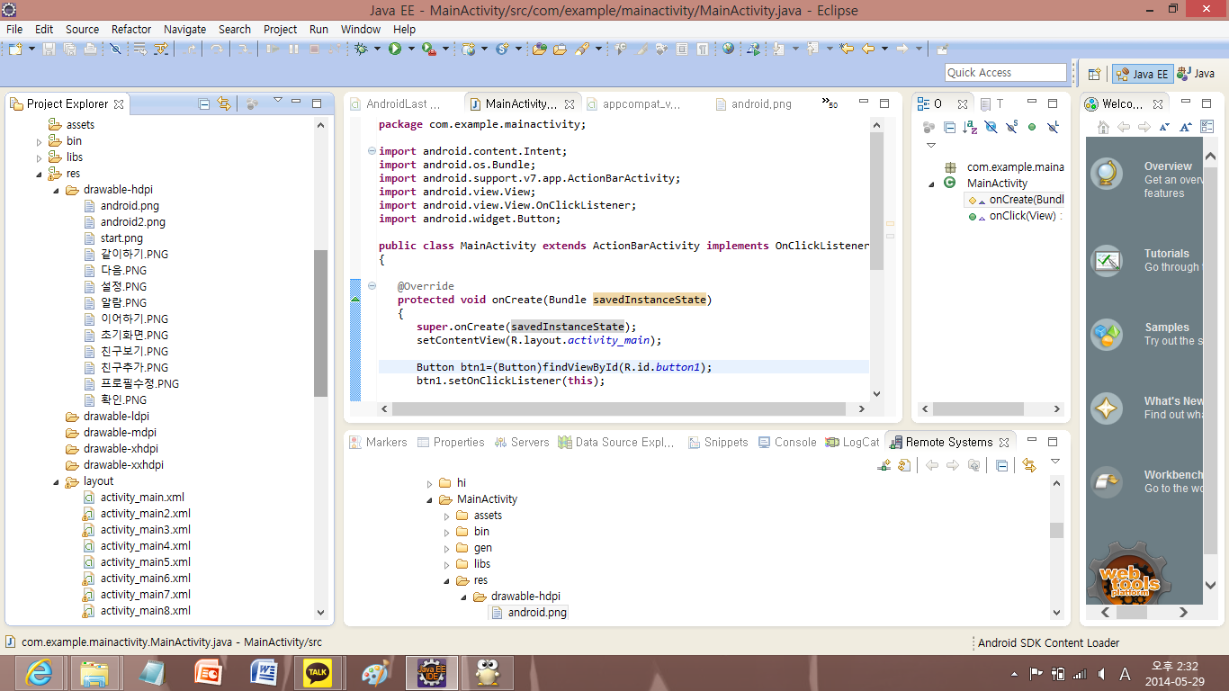Open KakaoTalk from the taskbar

[x=318, y=673]
